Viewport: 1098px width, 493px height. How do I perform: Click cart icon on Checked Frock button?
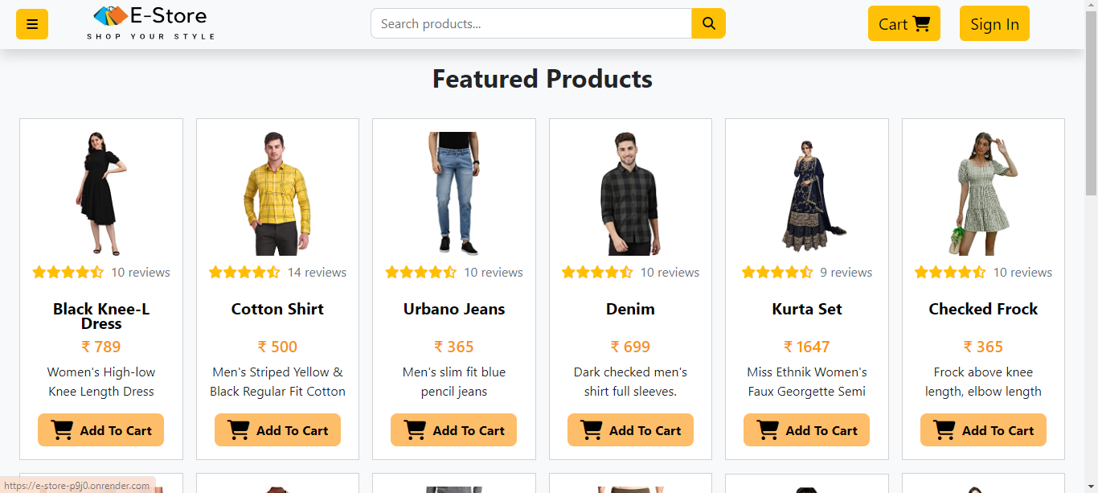coord(944,430)
